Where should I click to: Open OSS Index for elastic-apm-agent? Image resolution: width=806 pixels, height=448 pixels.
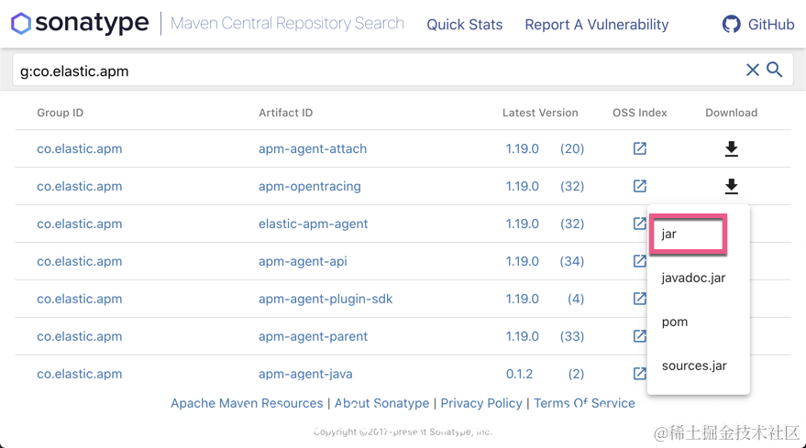[639, 224]
